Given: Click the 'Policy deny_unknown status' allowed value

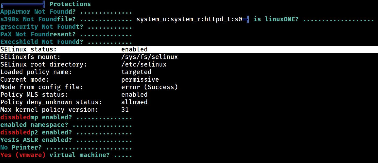Looking at the screenshot, I should pos(134,102).
